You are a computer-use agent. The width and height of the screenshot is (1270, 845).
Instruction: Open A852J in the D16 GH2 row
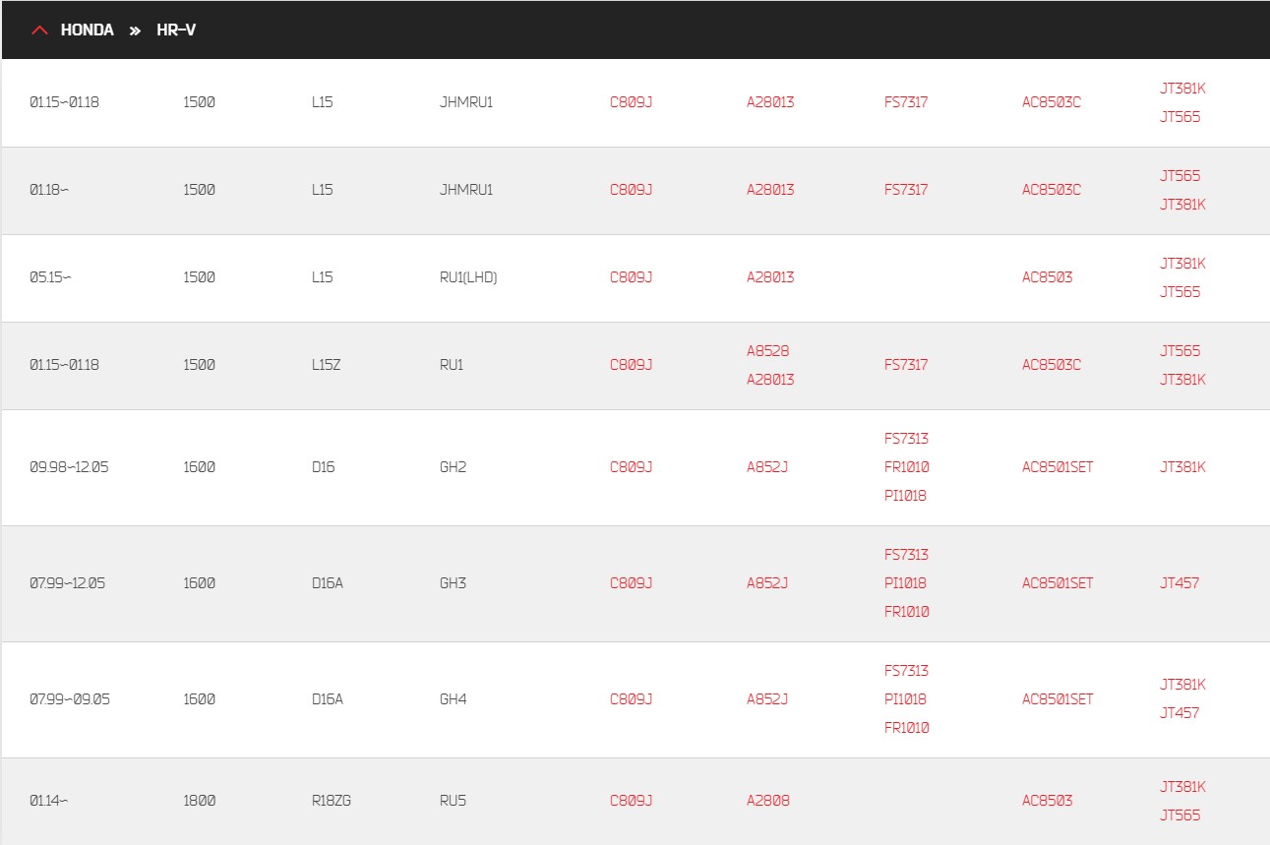click(767, 467)
